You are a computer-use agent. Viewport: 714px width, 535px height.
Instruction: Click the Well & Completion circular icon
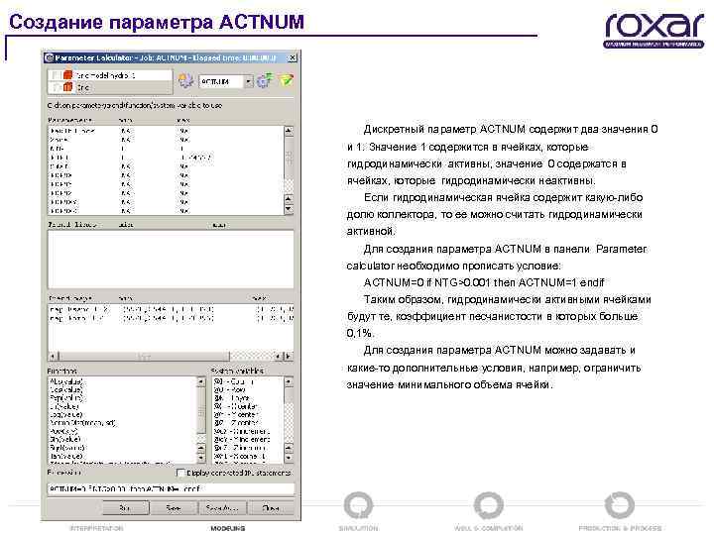click(489, 505)
